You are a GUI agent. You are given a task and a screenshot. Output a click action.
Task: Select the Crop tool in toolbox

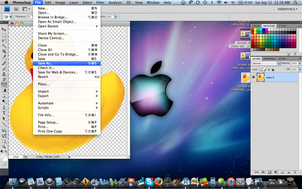(4, 51)
